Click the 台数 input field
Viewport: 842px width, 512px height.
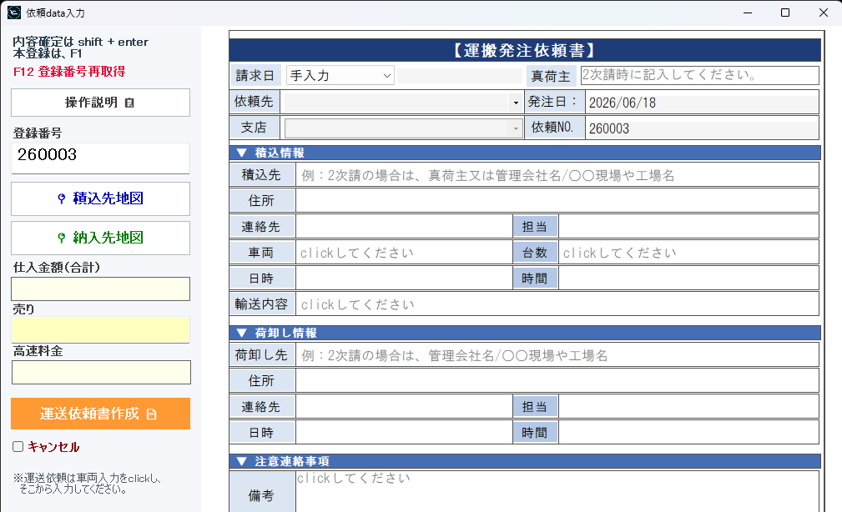[x=689, y=252]
